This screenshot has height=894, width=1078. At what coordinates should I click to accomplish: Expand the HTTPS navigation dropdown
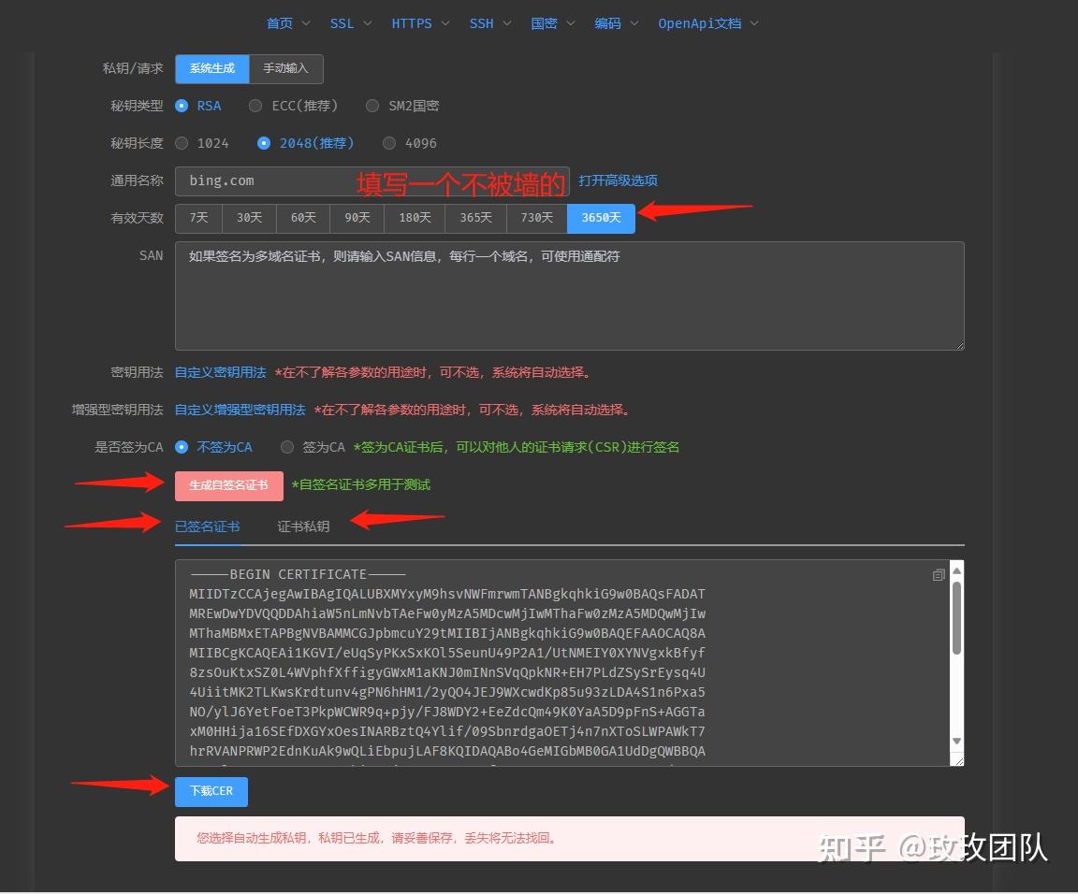click(x=413, y=23)
